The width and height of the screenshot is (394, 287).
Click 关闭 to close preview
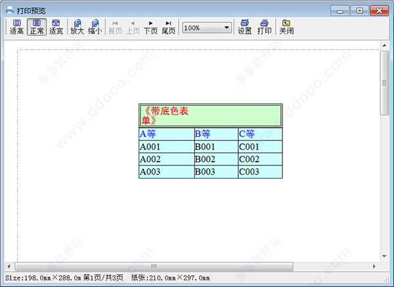(x=286, y=27)
